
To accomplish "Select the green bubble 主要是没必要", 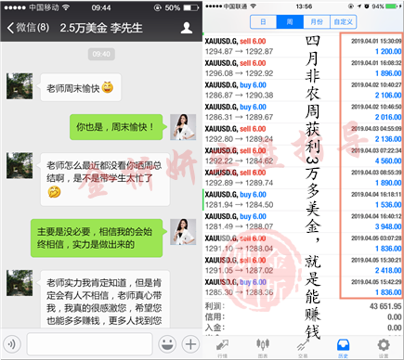I will tap(98, 238).
